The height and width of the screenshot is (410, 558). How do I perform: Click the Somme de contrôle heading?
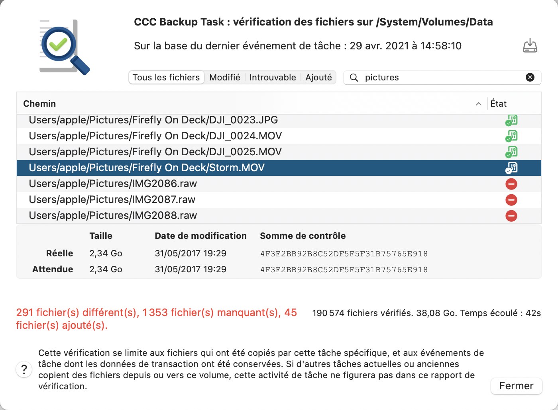click(x=303, y=236)
